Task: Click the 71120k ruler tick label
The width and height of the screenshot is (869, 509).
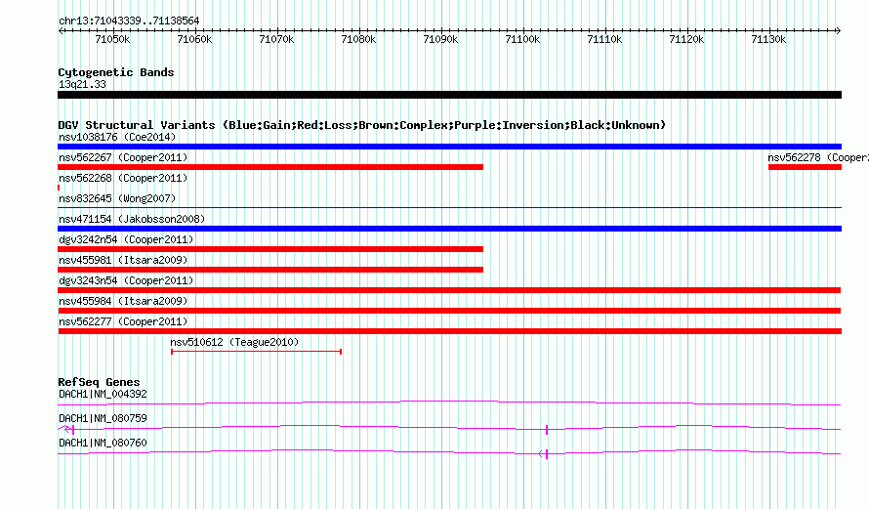Action: click(x=686, y=39)
